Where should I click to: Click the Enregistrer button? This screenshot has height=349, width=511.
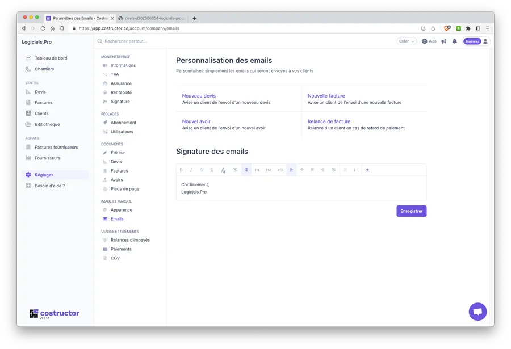[411, 211]
